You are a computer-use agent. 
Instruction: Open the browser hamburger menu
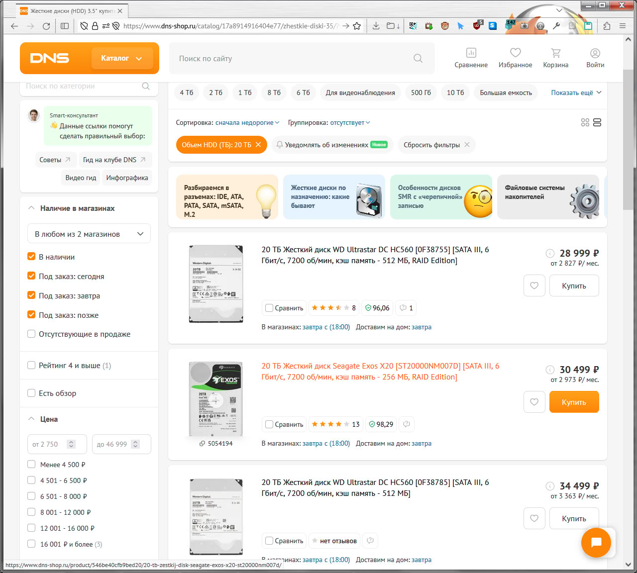[x=623, y=26]
